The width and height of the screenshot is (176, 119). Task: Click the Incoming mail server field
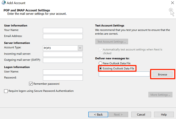(x=63, y=54)
